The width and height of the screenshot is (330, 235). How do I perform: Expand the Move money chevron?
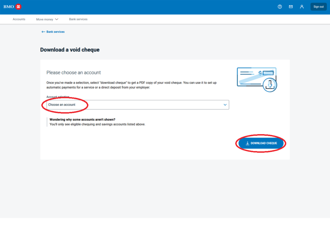coord(57,19)
